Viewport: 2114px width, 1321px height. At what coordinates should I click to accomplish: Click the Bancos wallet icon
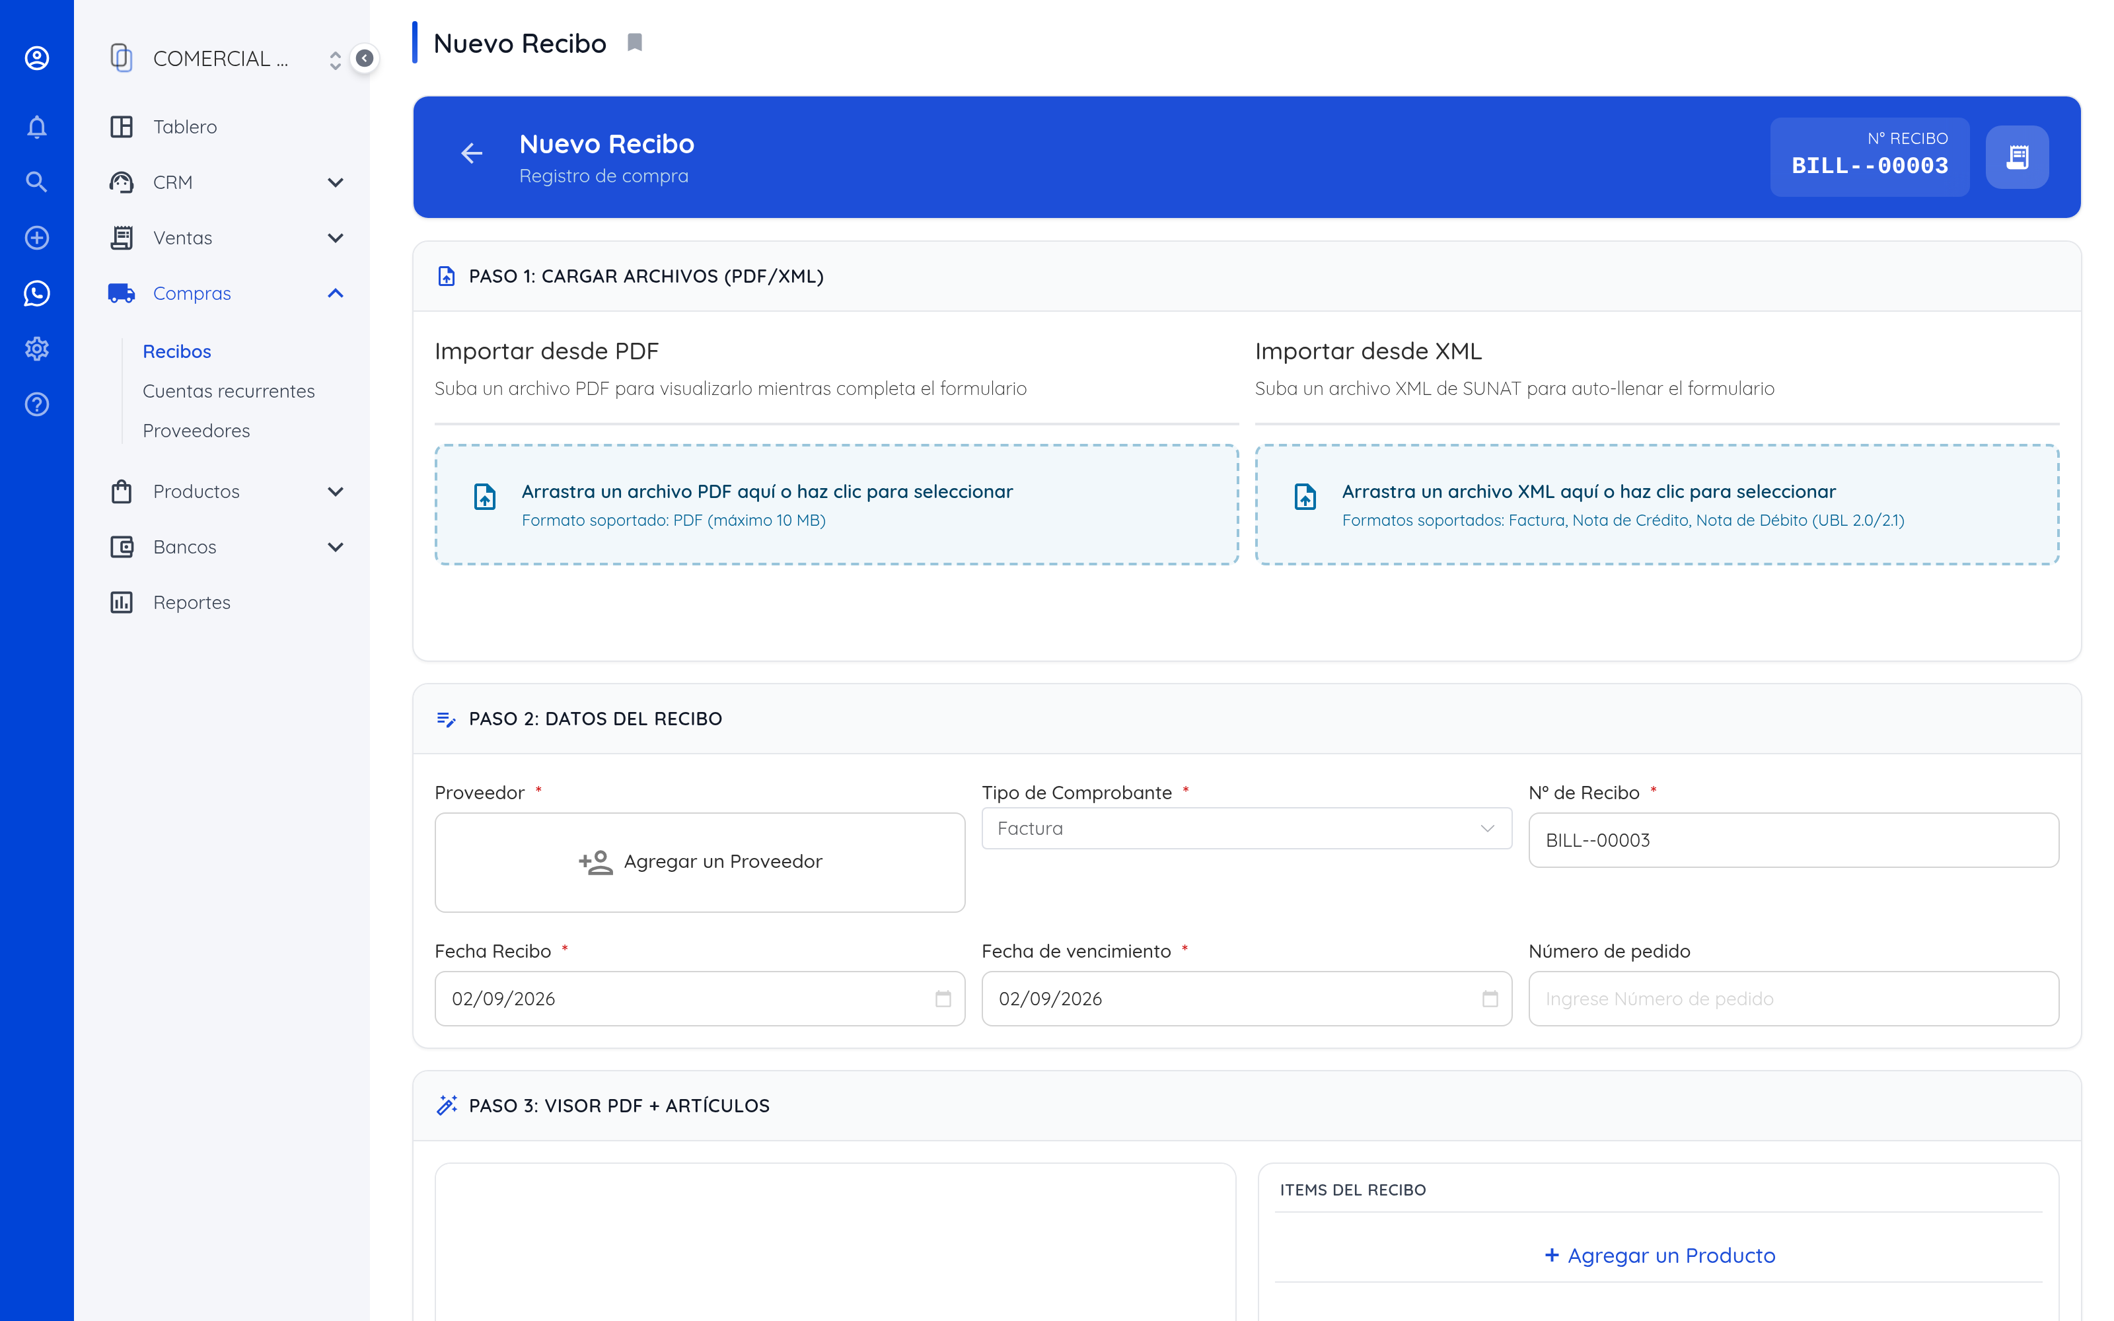[x=122, y=547]
